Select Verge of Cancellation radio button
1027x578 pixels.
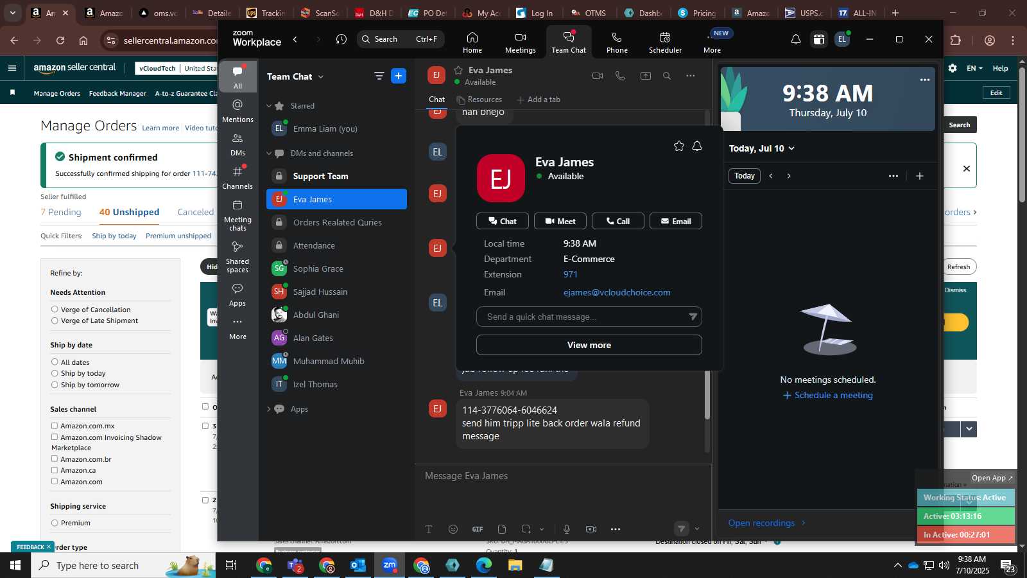pyautogui.click(x=55, y=310)
